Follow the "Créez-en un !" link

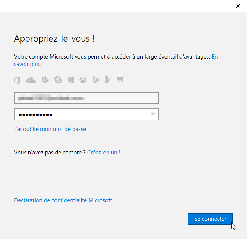pyautogui.click(x=104, y=153)
